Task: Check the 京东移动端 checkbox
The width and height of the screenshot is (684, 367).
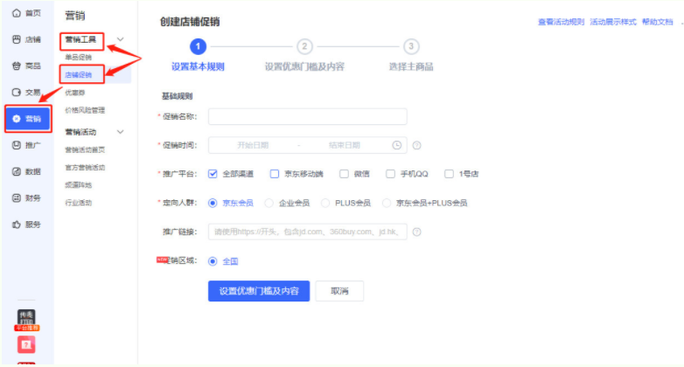Action: (275, 174)
